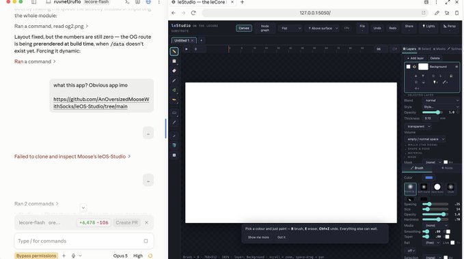Toggle the Selection Inv checkbox
464x259 pixels.
tap(446, 257)
